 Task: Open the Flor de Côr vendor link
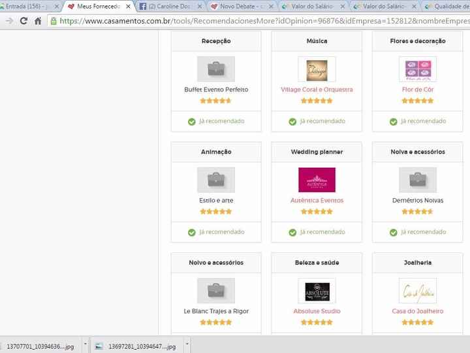[x=418, y=90]
